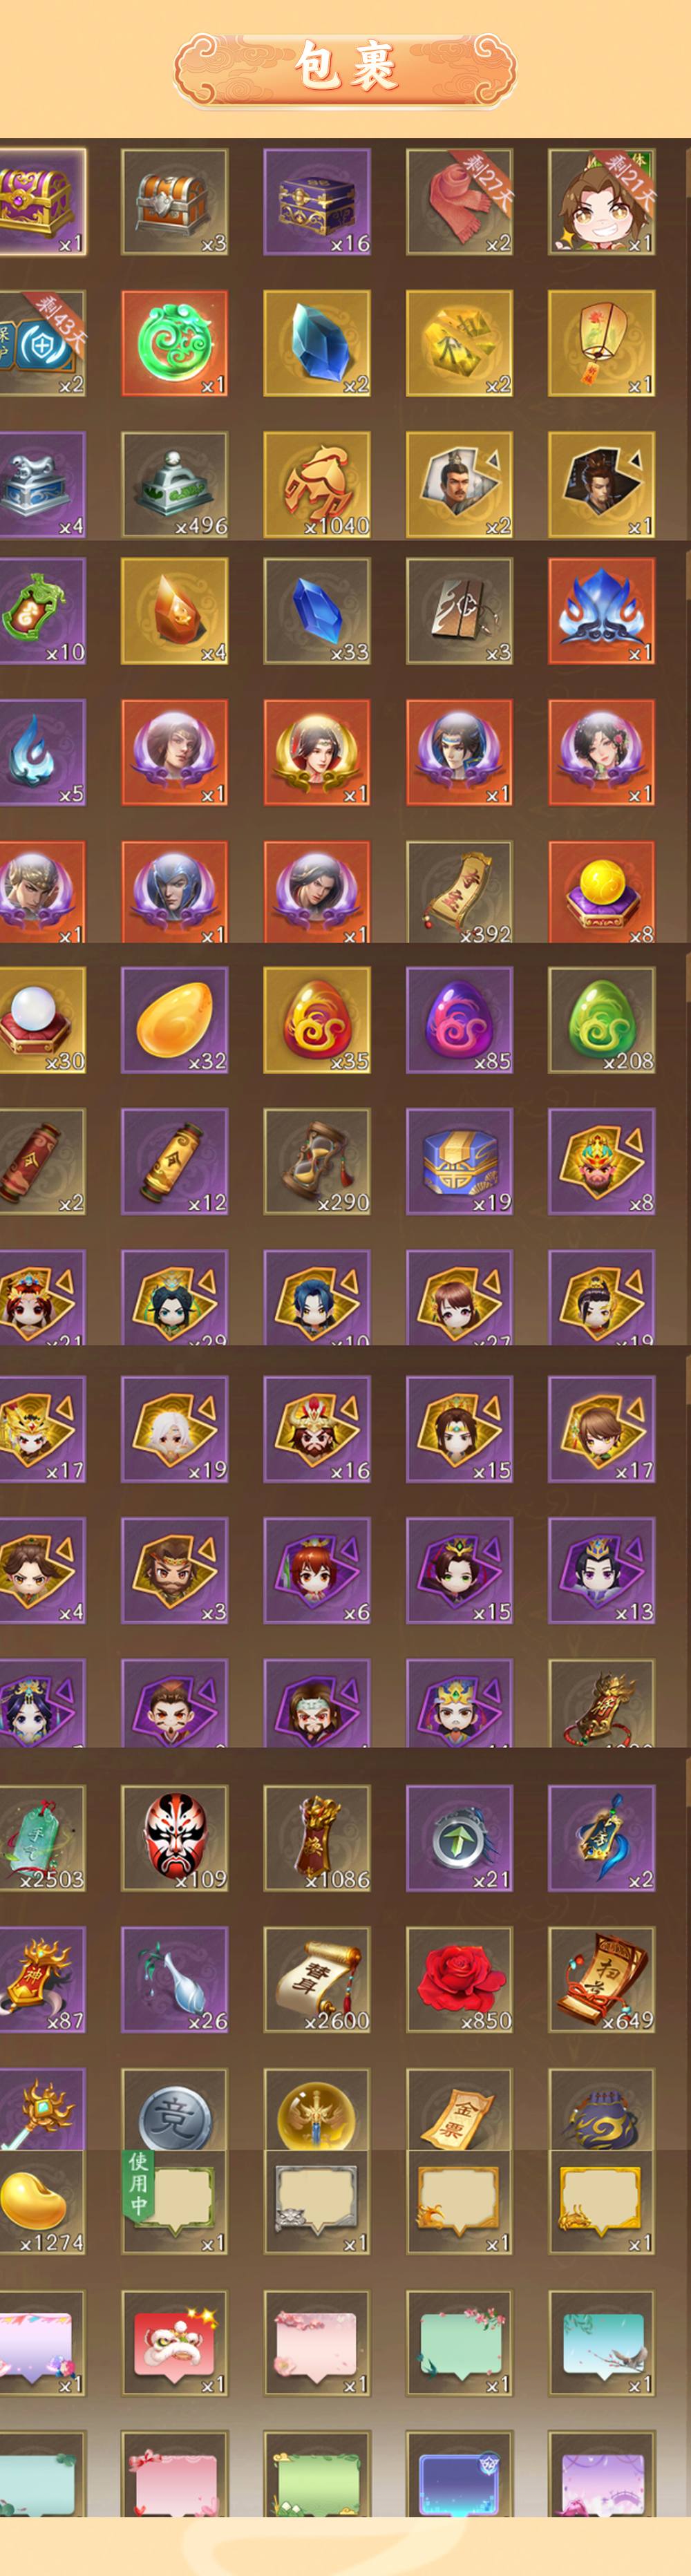The height and width of the screenshot is (2576, 691).
Task: Open the blue gold treasure chest x16
Action: [x=317, y=202]
